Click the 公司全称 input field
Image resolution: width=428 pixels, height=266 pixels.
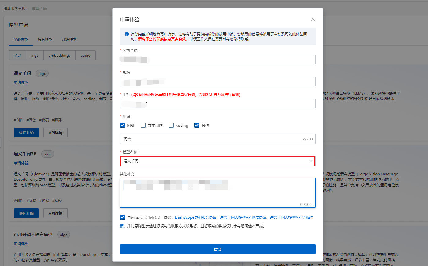pos(218,60)
